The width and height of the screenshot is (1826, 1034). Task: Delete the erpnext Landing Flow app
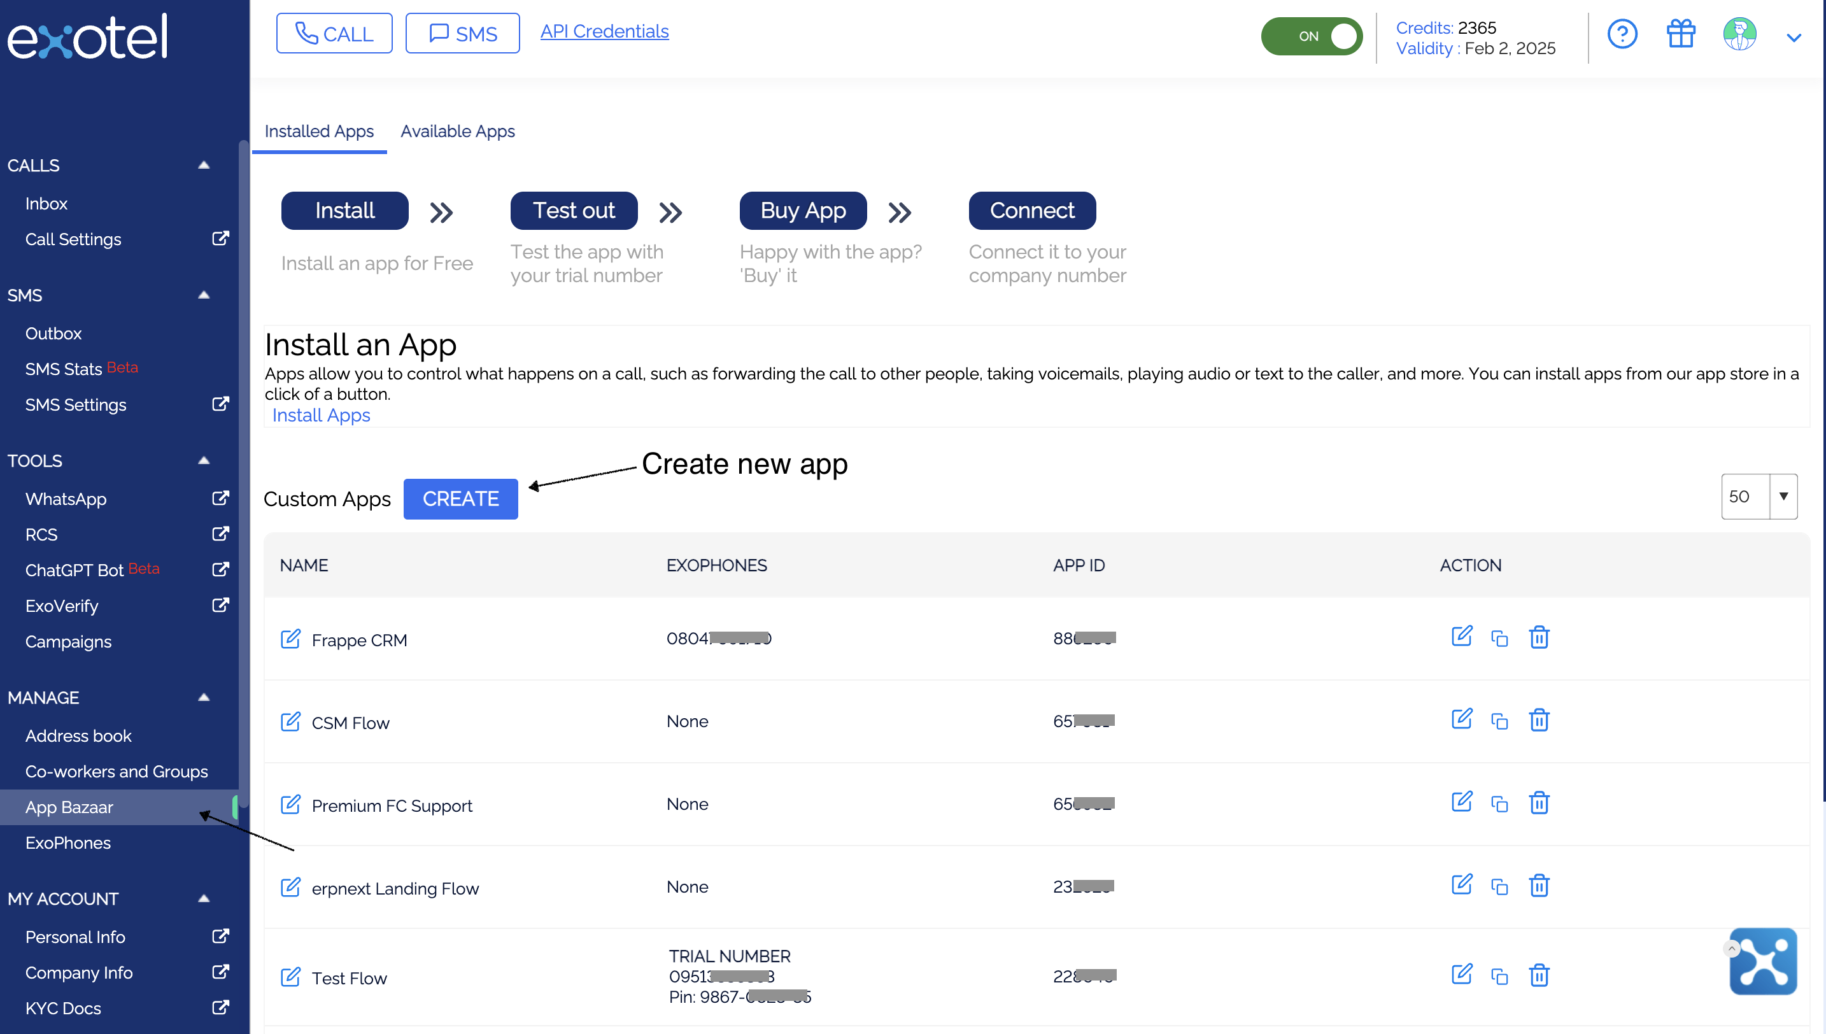1538,886
